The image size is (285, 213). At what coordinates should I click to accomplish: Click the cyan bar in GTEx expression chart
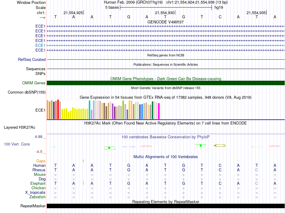(90, 109)
